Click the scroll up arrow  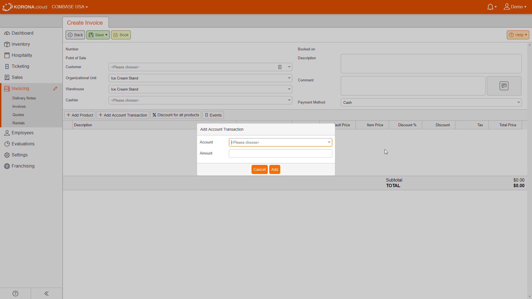530,45
